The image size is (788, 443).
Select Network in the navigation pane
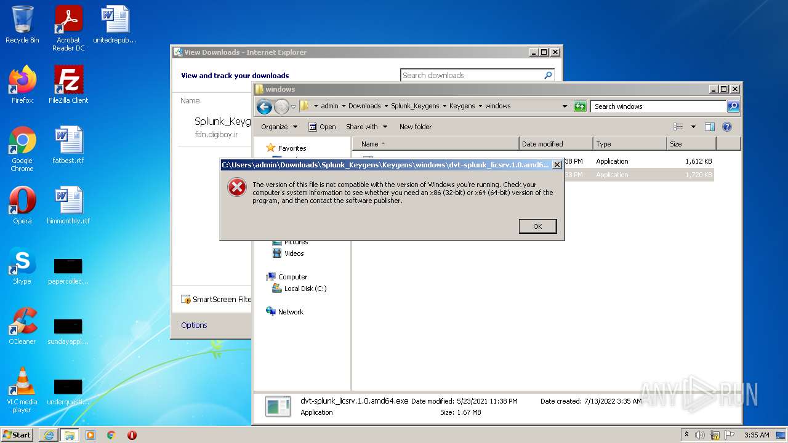tap(284, 312)
